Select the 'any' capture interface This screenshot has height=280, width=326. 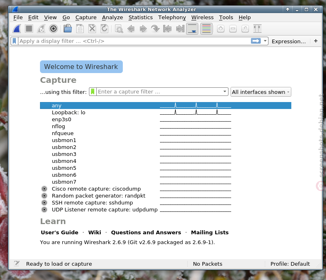pos(166,105)
